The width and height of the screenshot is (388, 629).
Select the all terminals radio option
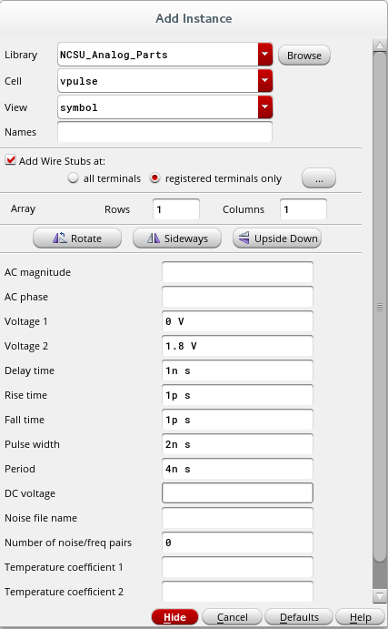tap(73, 178)
